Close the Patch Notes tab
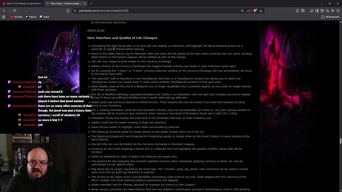Image resolution: width=342 pixels, height=192 pixels. tap(84, 3)
